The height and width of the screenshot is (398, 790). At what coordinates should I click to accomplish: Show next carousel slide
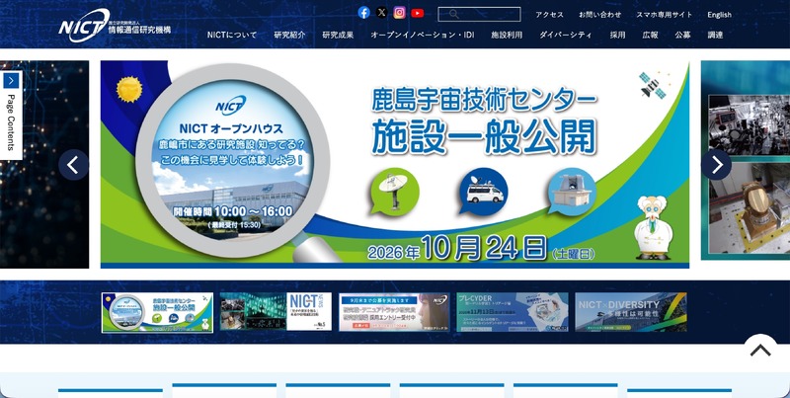(x=717, y=165)
